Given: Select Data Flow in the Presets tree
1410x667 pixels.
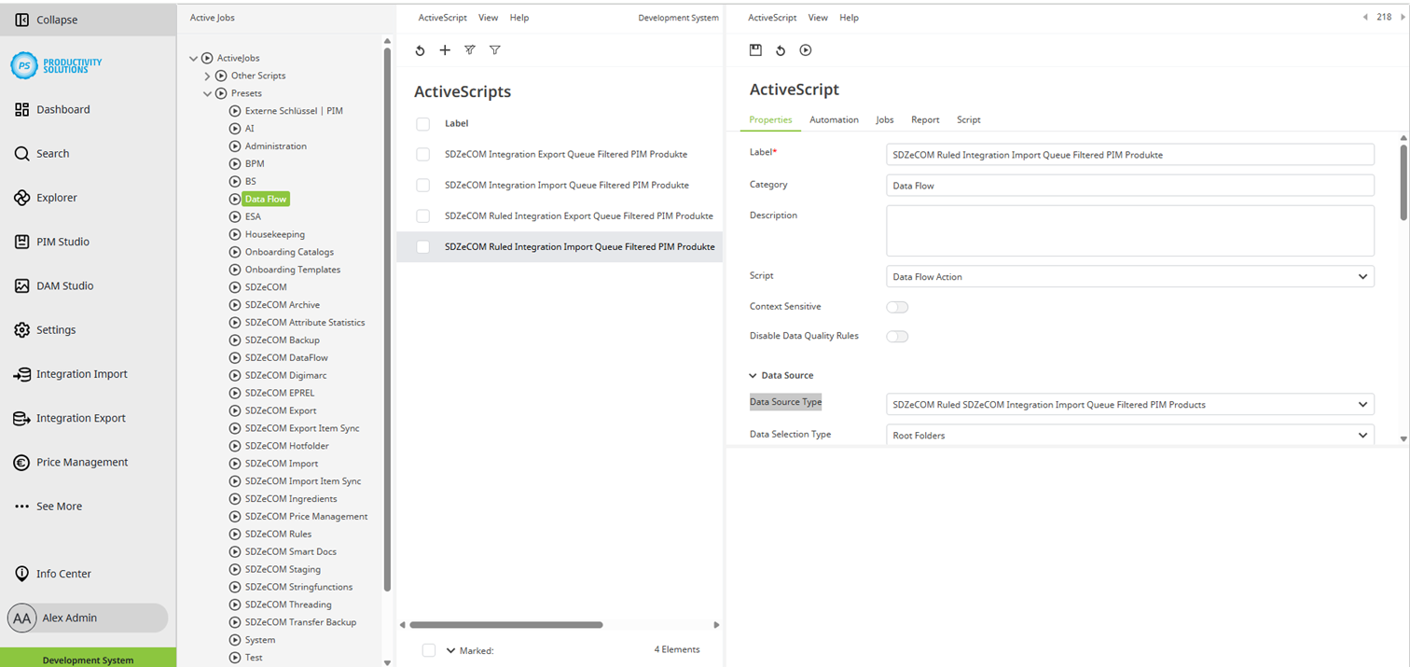Looking at the screenshot, I should point(265,198).
